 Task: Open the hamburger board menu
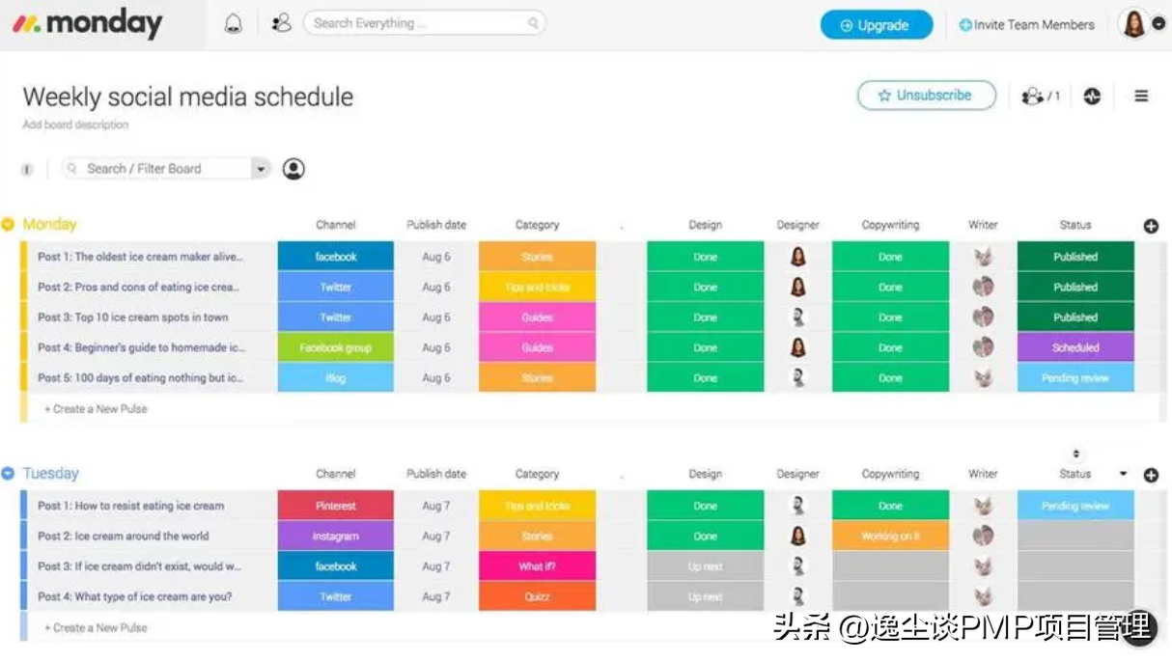pos(1141,96)
